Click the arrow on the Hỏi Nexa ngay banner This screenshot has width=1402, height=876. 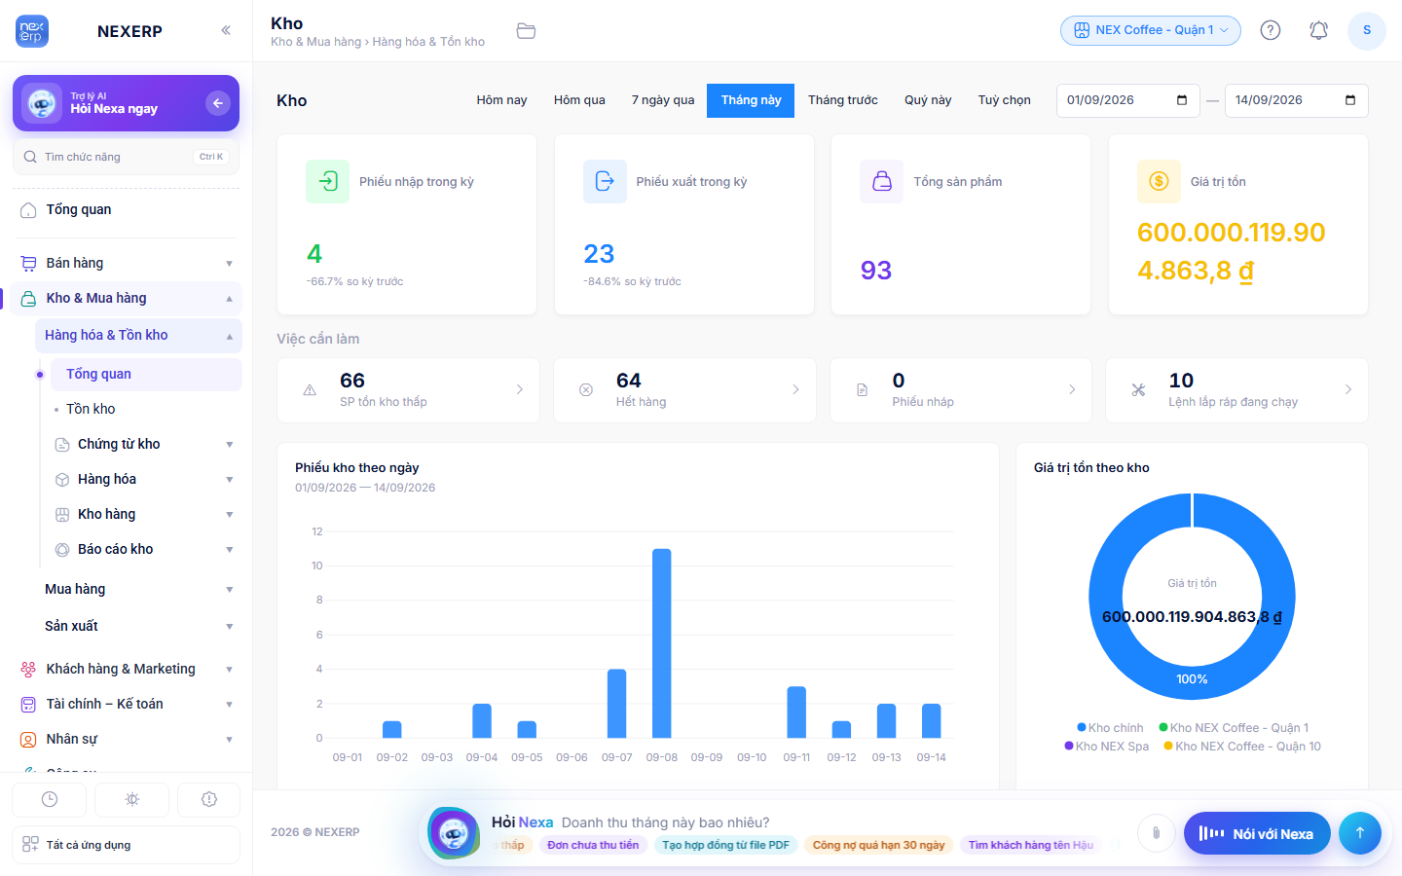pyautogui.click(x=218, y=103)
